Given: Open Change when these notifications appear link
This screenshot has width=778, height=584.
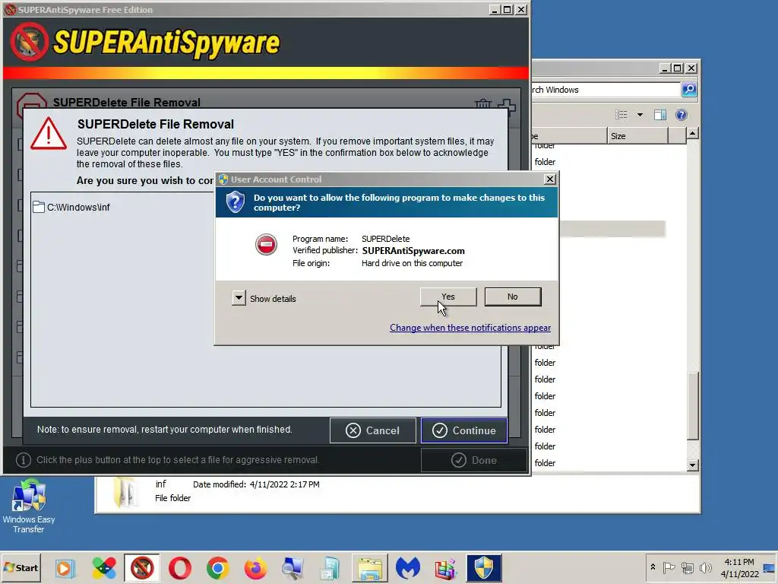Looking at the screenshot, I should click(x=470, y=328).
